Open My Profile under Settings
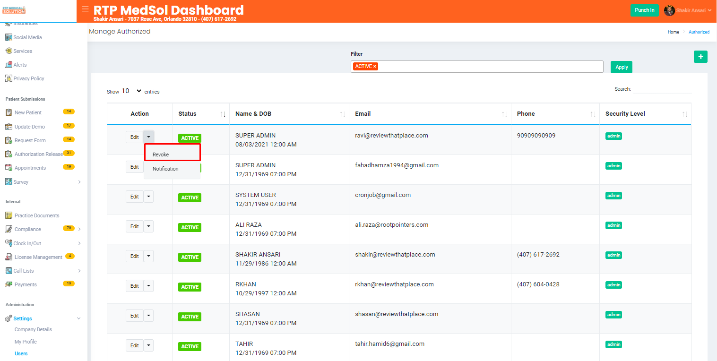The image size is (717, 361). click(x=26, y=342)
